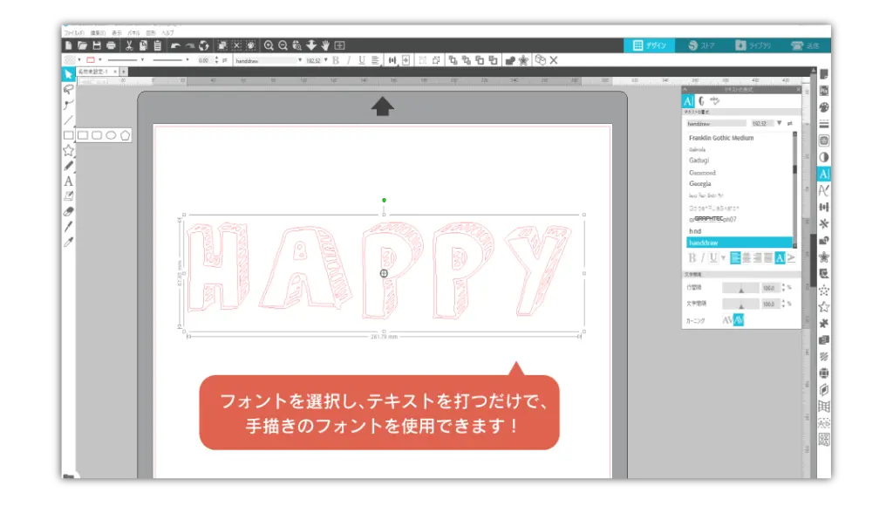893x513 pixels.
Task: Choose Franklin Gothic Medium from font list
Action: pyautogui.click(x=720, y=138)
